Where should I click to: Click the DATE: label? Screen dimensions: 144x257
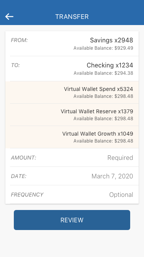18,176
